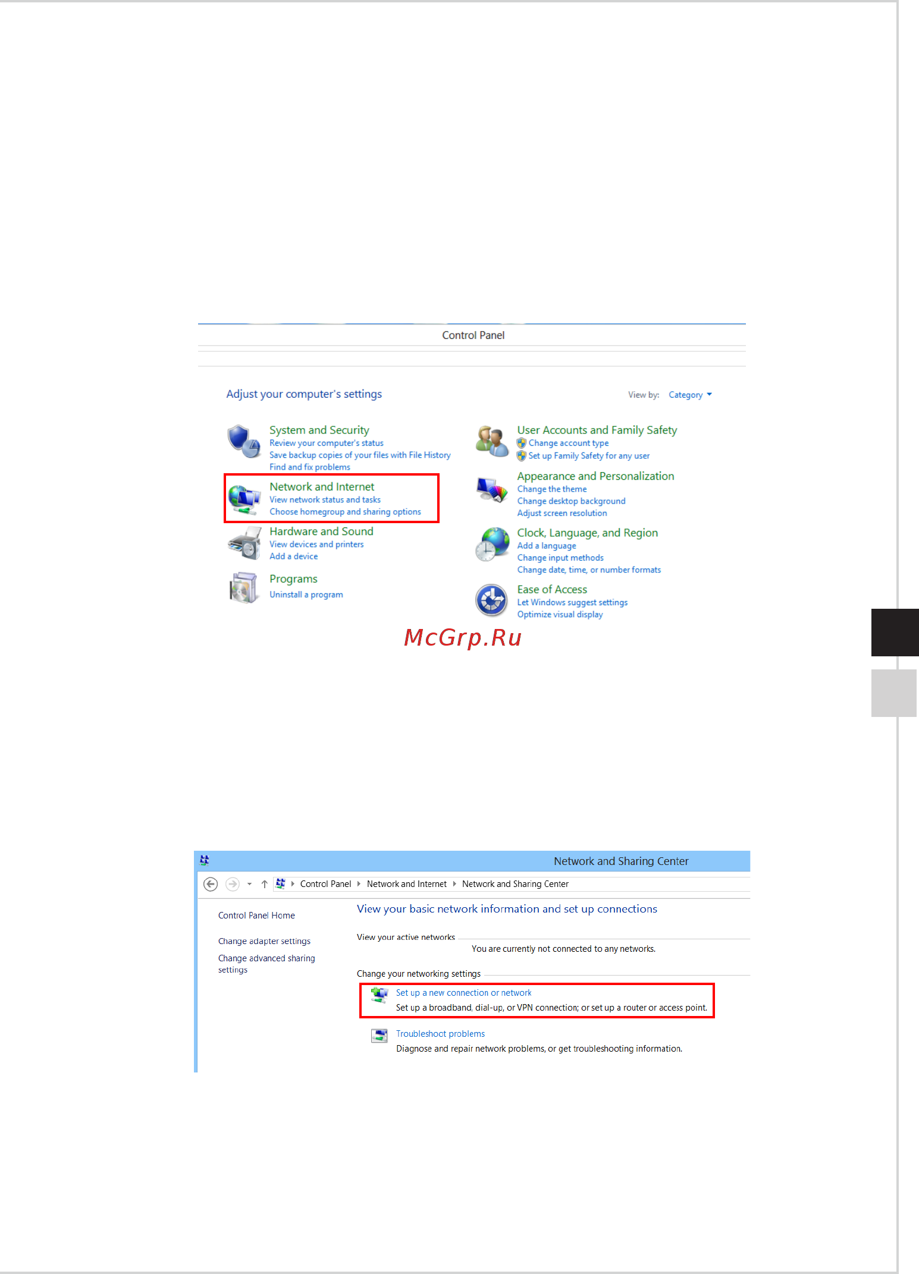Open the Hardware and Sound heading
919x1274 pixels.
click(321, 531)
